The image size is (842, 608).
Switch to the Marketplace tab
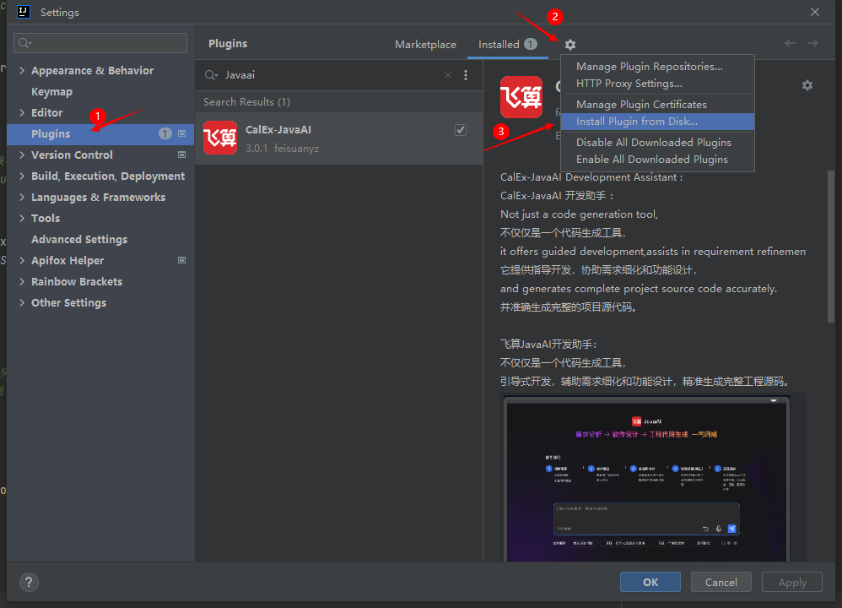click(x=425, y=45)
